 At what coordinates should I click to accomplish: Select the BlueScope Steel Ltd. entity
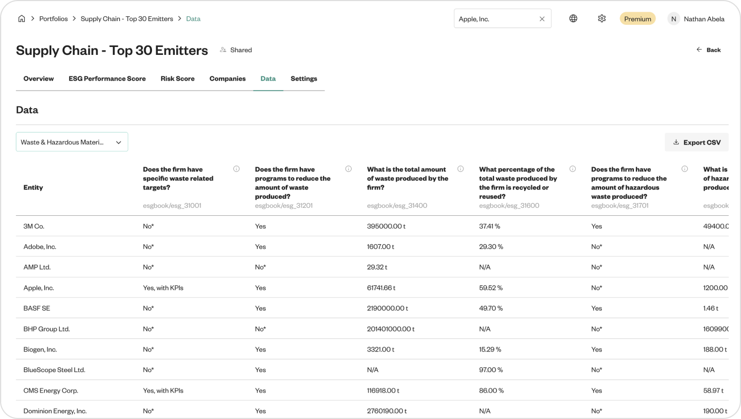[54, 370]
